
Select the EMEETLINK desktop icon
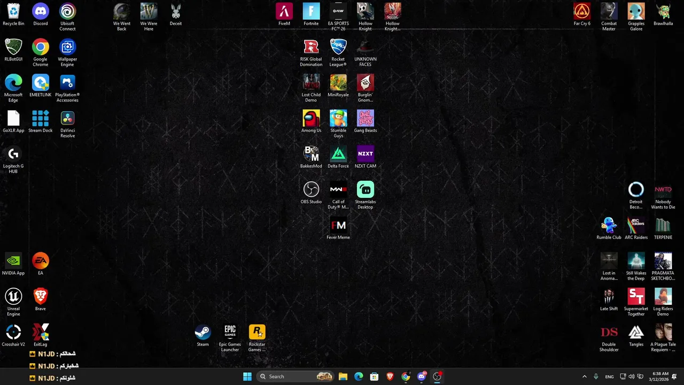coord(41,86)
